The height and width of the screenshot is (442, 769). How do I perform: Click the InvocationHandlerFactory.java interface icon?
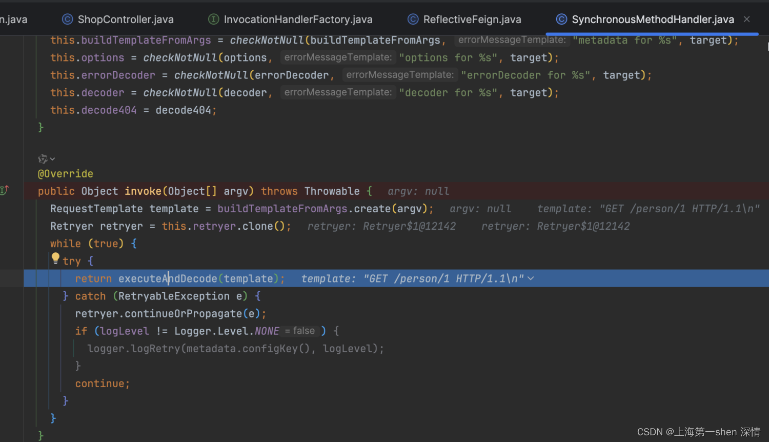click(213, 19)
